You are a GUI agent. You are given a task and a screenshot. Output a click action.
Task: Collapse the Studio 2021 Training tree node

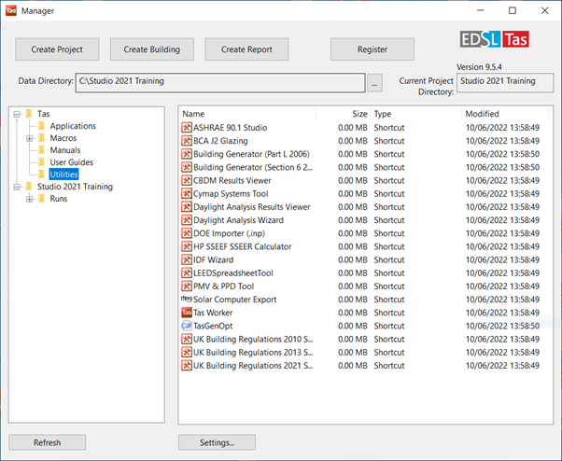pos(17,187)
